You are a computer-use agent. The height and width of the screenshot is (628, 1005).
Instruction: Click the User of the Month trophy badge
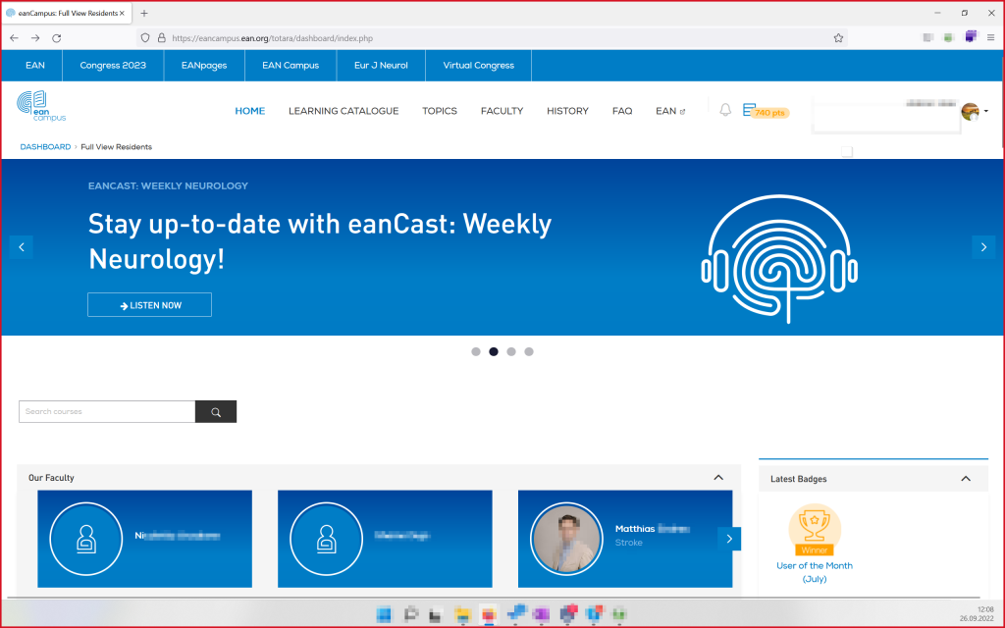[815, 529]
